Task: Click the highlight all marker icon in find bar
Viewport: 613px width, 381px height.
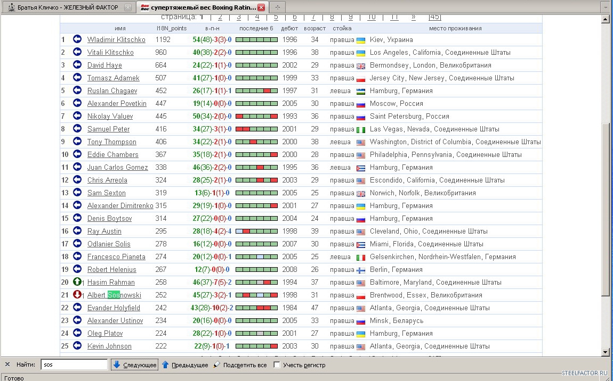Action: 217,365
